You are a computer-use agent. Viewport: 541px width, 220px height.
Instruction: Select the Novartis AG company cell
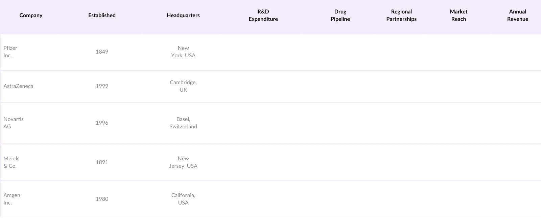click(x=14, y=123)
